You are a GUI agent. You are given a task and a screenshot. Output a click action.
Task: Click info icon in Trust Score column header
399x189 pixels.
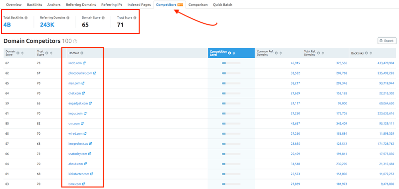tap(47, 53)
